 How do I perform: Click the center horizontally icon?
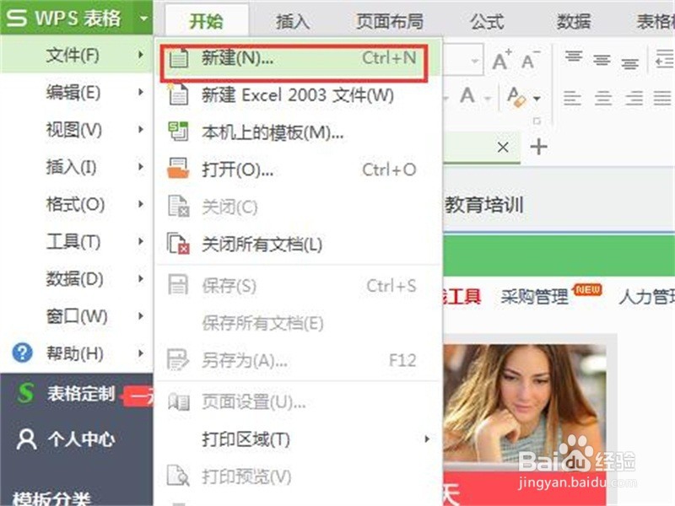point(603,98)
